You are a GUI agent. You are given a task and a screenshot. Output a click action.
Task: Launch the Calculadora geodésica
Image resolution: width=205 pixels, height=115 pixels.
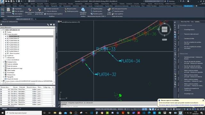click(x=83, y=11)
